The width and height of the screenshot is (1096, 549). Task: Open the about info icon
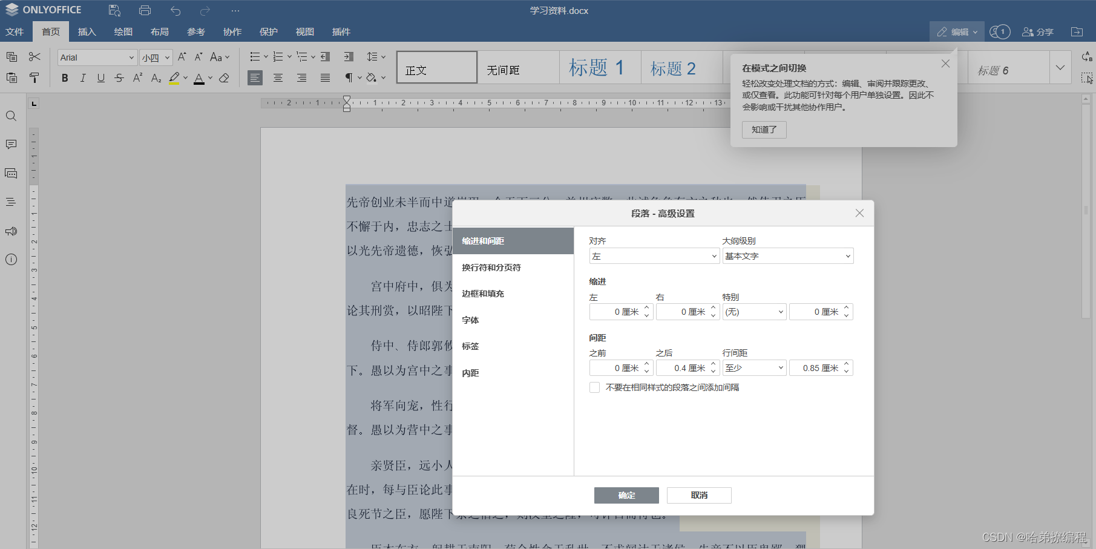point(11,260)
